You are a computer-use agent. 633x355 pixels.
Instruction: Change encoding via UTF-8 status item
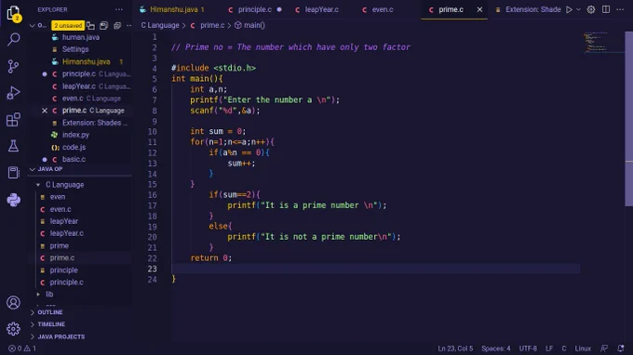pos(528,348)
